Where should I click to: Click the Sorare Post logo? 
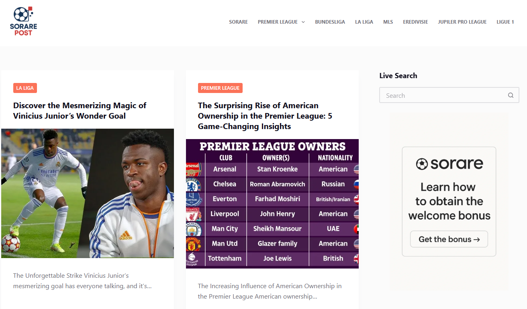click(23, 21)
